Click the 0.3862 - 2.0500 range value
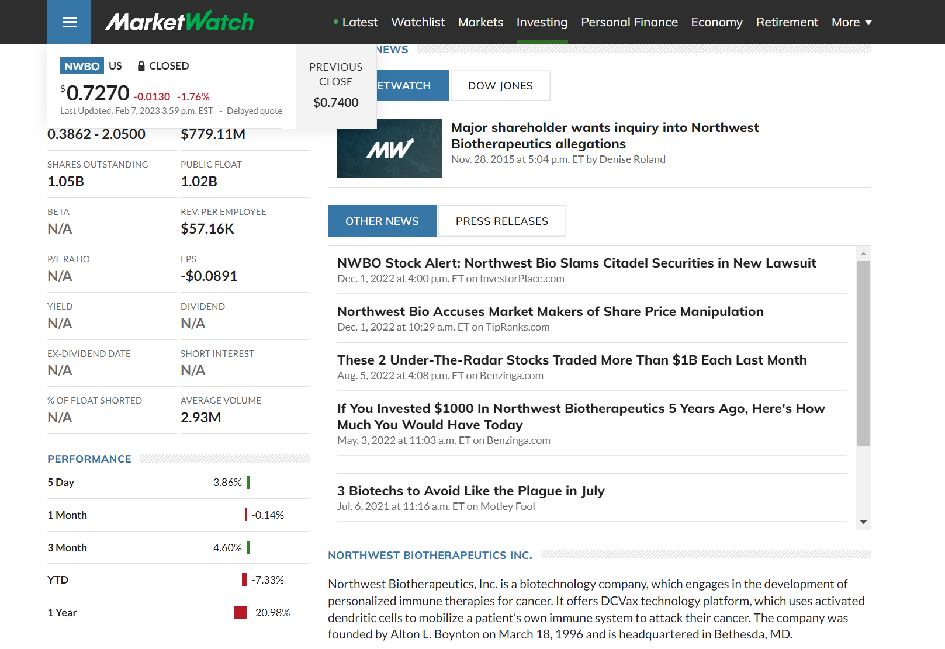This screenshot has height=649, width=945. pos(96,134)
